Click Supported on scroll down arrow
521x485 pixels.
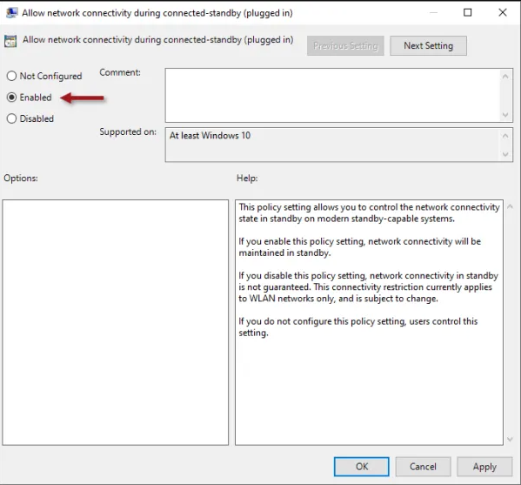[505, 154]
